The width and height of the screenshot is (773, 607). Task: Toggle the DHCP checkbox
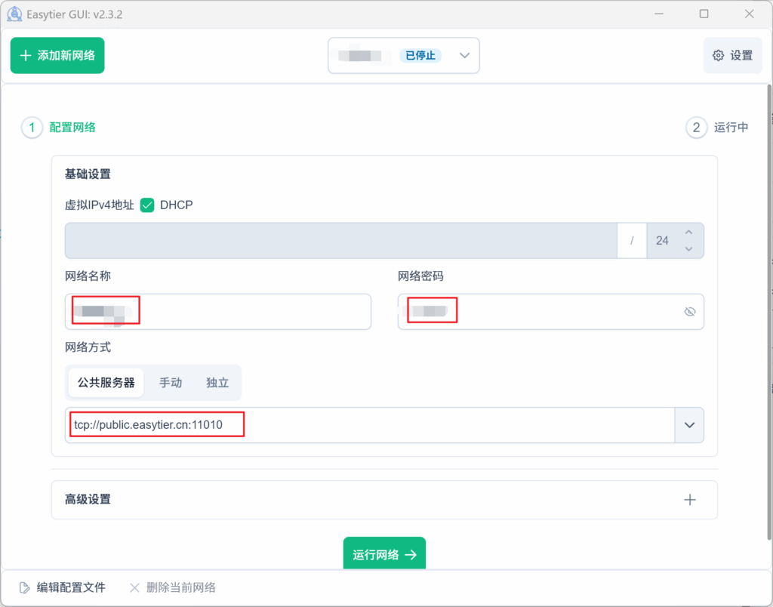pyautogui.click(x=147, y=205)
